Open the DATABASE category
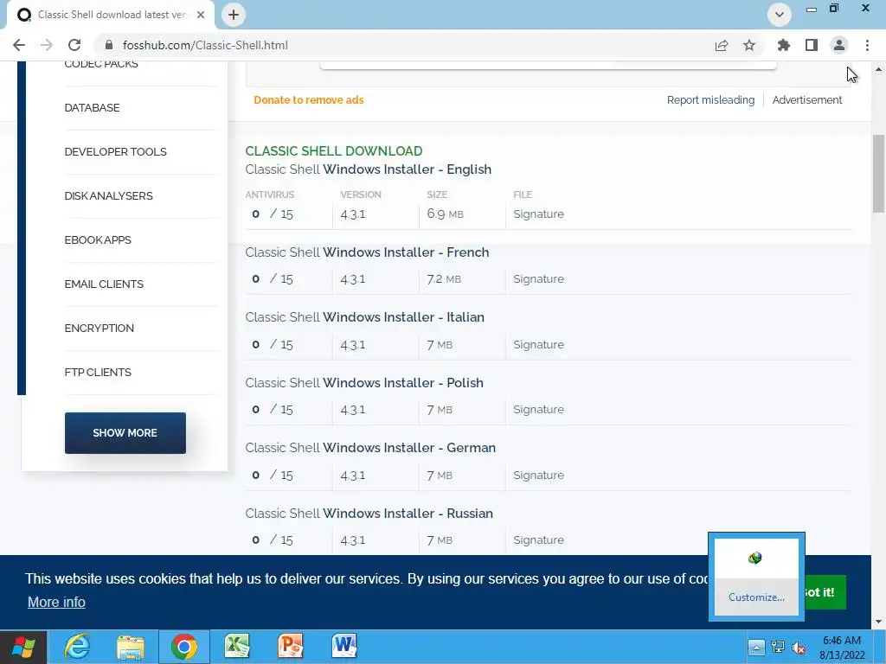Viewport: 886px width, 664px height. 92,108
